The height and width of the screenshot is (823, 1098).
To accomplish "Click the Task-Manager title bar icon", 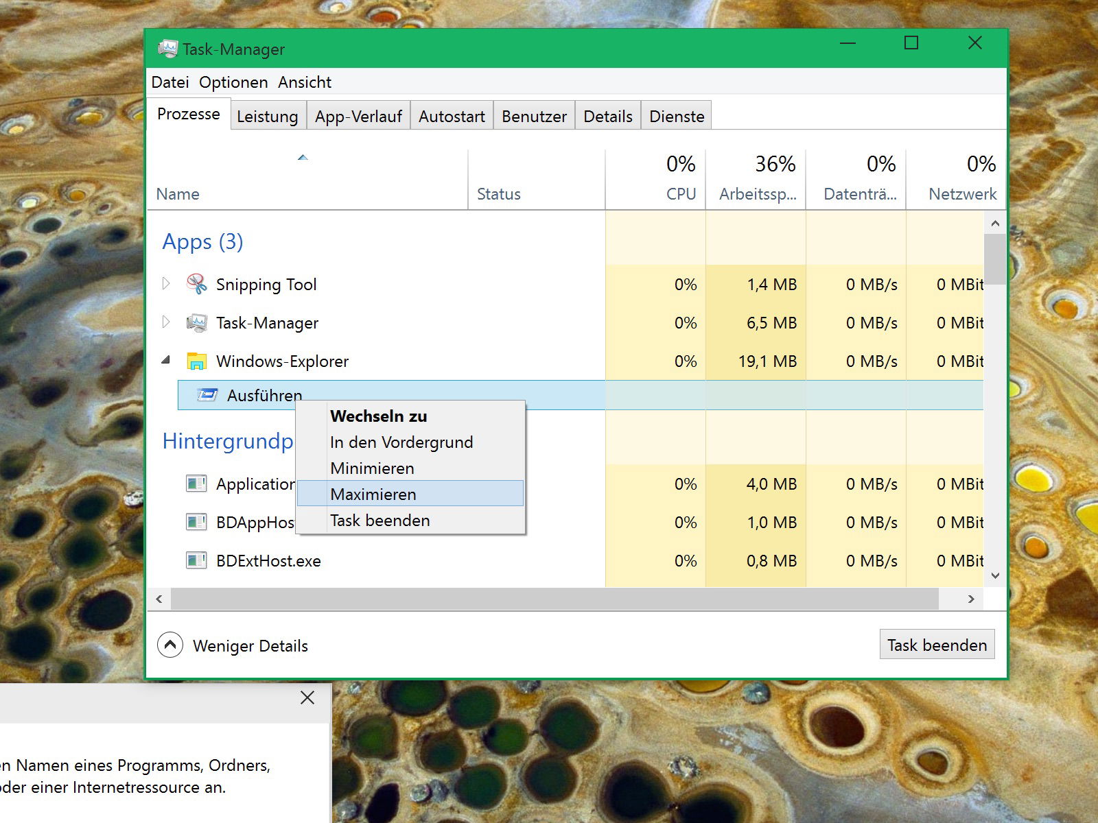I will click(x=167, y=49).
